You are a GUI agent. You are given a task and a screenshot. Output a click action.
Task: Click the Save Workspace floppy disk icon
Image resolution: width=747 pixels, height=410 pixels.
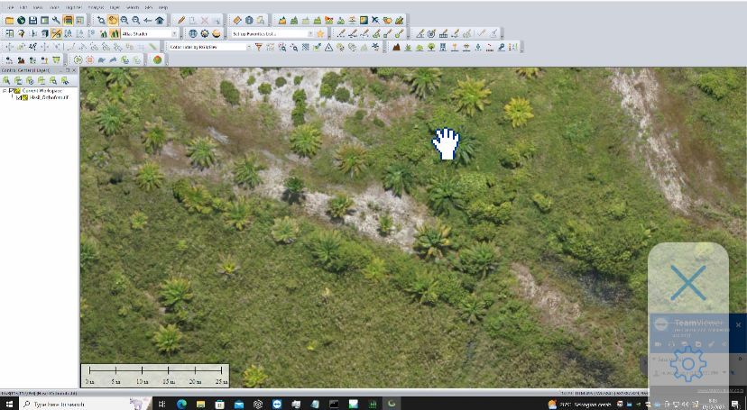pyautogui.click(x=32, y=20)
